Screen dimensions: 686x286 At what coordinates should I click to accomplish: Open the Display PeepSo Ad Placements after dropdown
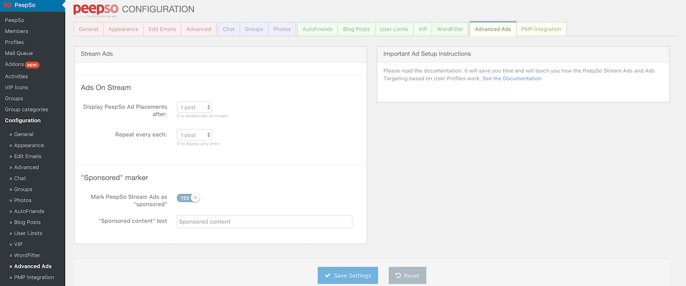click(x=194, y=107)
